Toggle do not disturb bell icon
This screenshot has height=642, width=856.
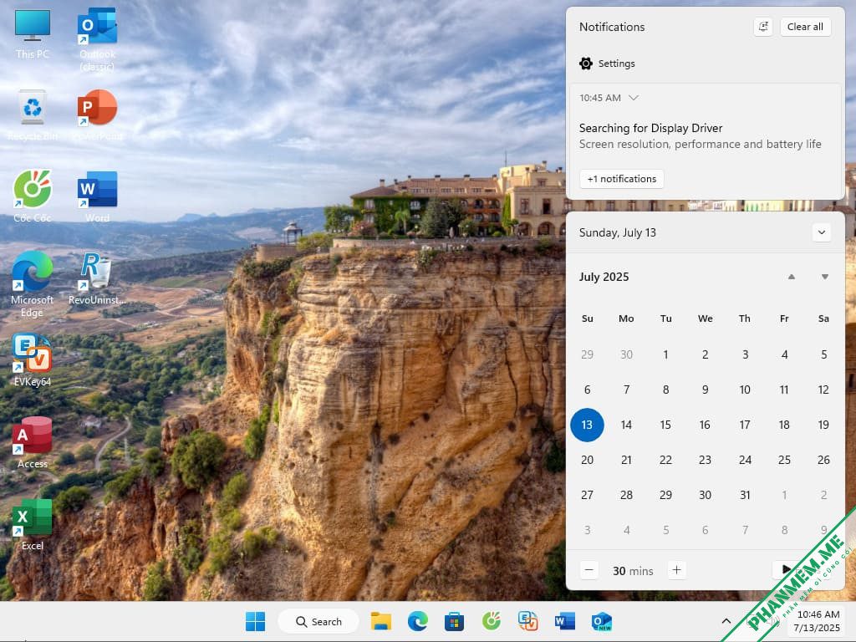pos(763,27)
